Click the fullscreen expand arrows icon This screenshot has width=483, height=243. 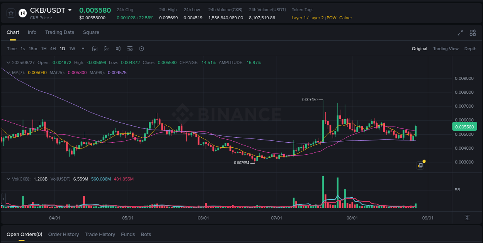[460, 33]
